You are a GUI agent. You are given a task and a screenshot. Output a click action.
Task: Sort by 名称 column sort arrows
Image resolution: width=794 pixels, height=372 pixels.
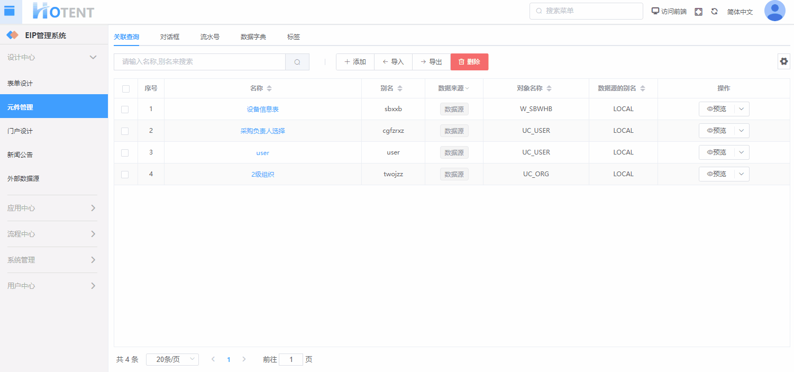tap(269, 88)
